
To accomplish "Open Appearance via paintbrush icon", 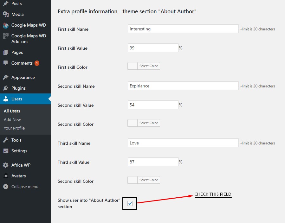I will click(x=6, y=77).
